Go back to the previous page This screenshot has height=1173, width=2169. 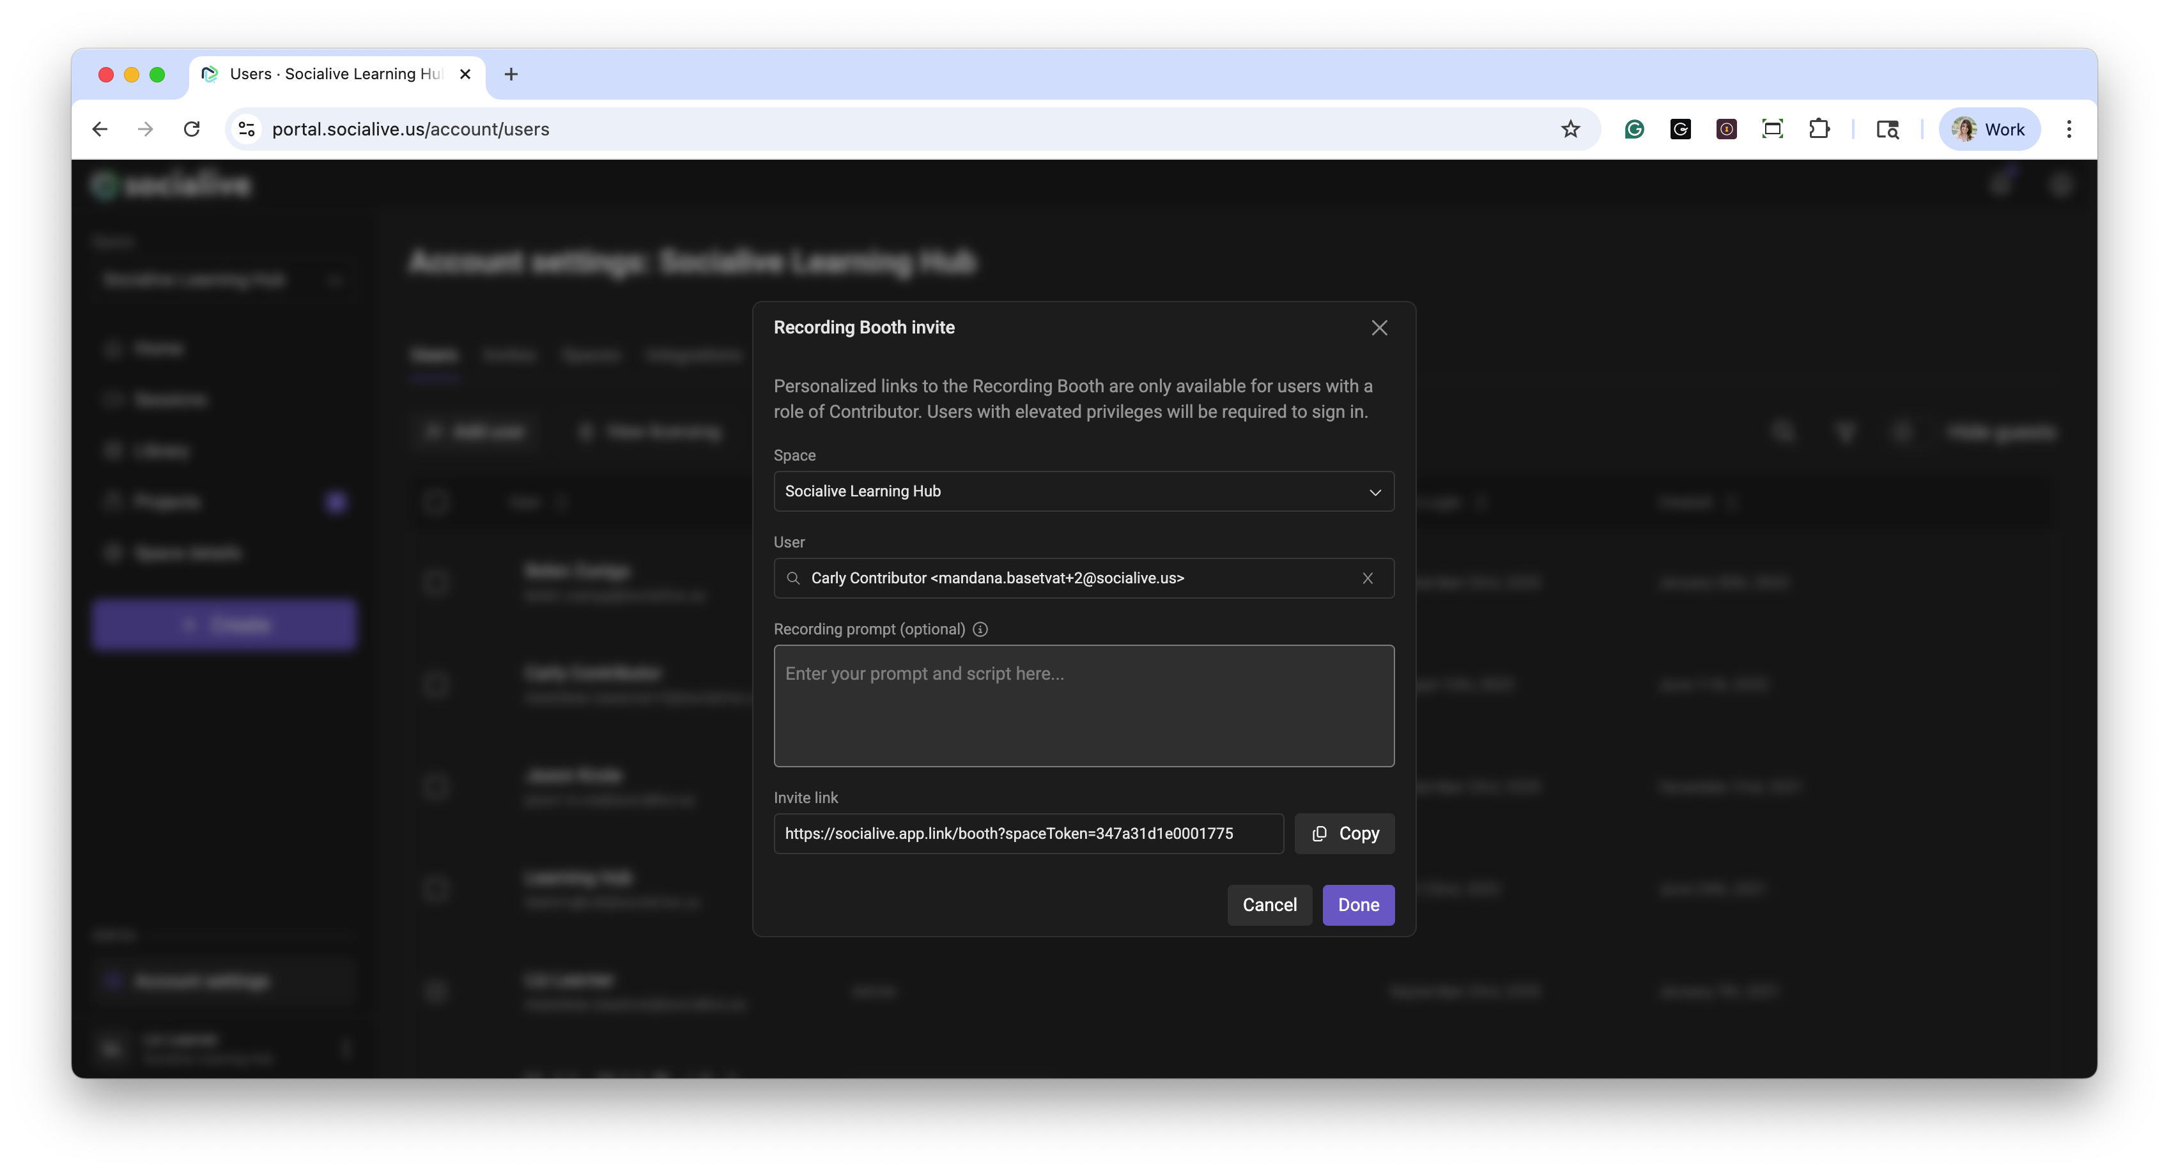tap(100, 129)
